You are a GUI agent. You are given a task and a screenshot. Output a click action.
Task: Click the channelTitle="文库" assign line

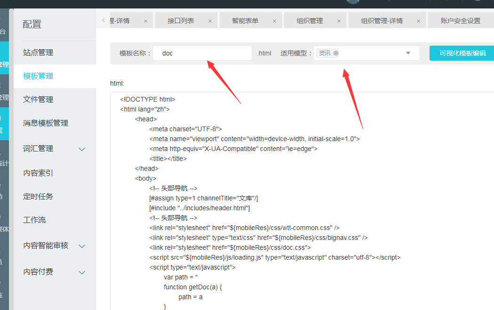pos(204,198)
